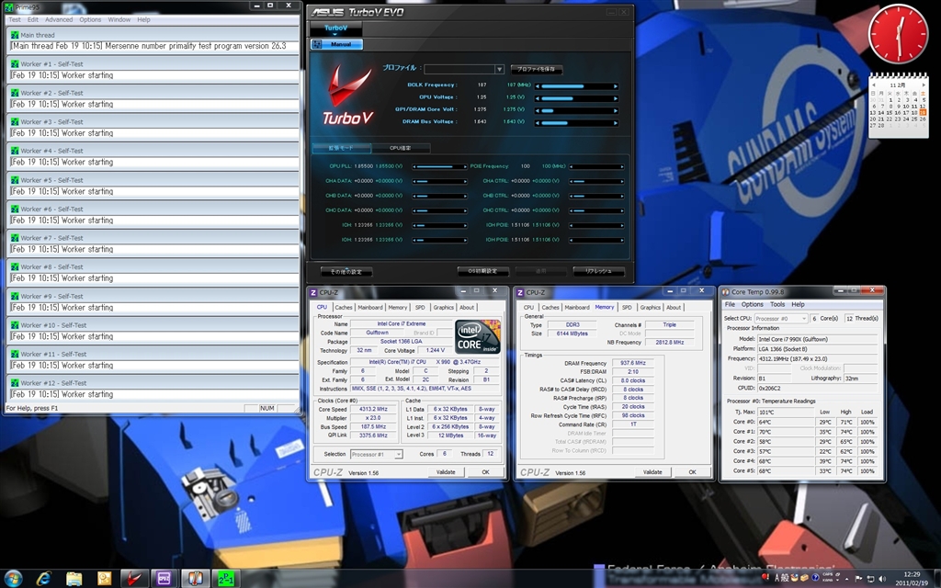Click the left arrow of DRAM Bus Voltage slider

point(538,122)
